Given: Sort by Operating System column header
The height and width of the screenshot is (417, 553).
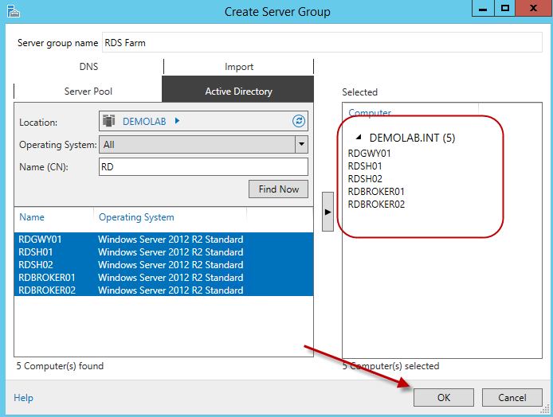Looking at the screenshot, I should 136,217.
